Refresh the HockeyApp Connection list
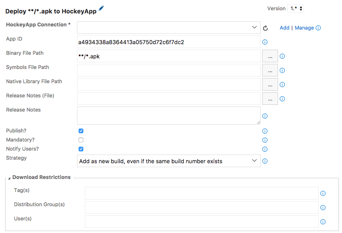The image size is (342, 233). point(265,28)
